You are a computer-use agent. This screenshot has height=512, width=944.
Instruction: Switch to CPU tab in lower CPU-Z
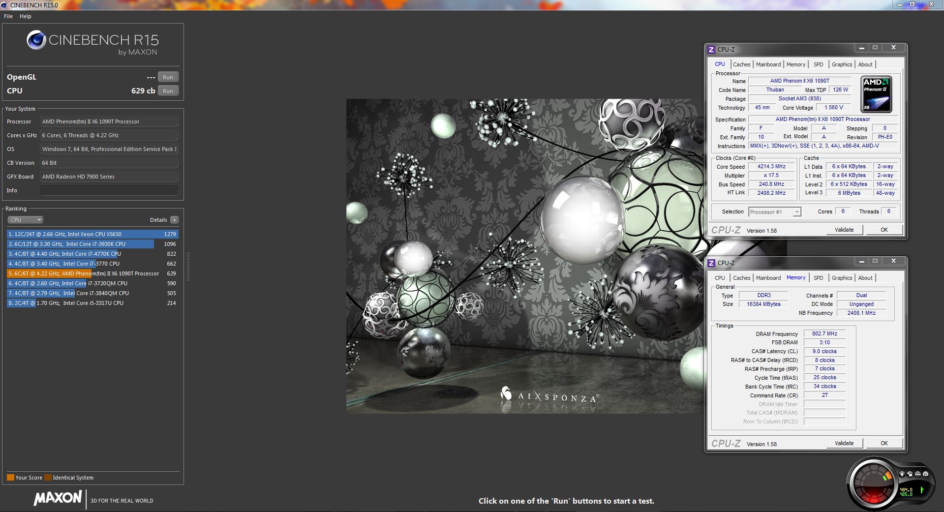[x=720, y=278]
